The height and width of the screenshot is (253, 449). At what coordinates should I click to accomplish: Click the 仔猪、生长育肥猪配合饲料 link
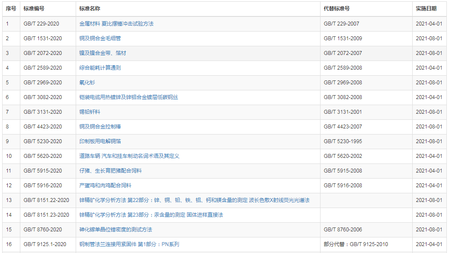pos(110,171)
